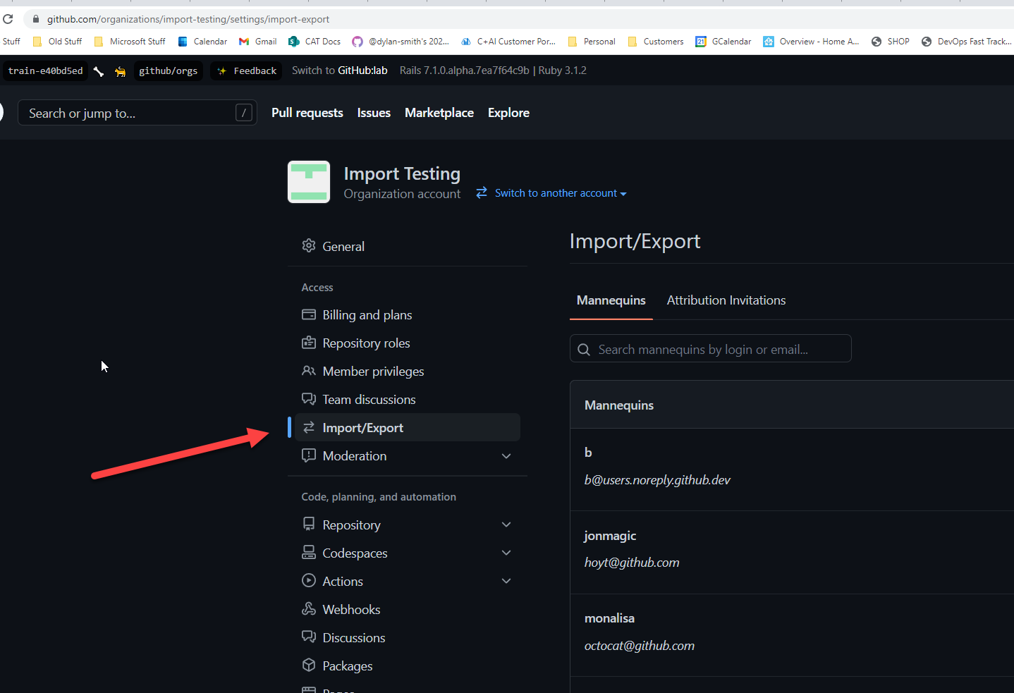Viewport: 1014px width, 693px height.
Task: Click the Feedback button
Action: pos(246,71)
